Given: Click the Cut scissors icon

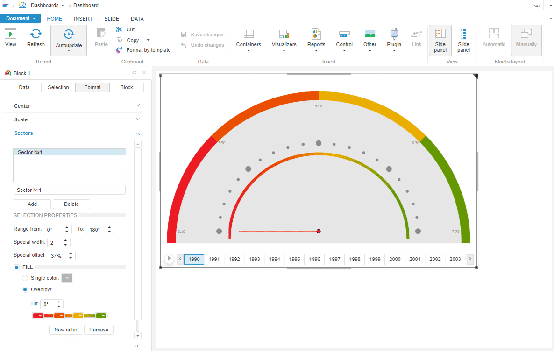Looking at the screenshot, I should pos(119,29).
